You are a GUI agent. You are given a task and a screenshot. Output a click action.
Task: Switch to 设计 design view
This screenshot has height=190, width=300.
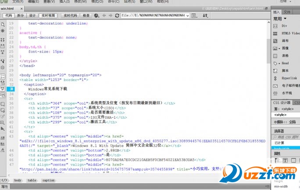pos(32,15)
